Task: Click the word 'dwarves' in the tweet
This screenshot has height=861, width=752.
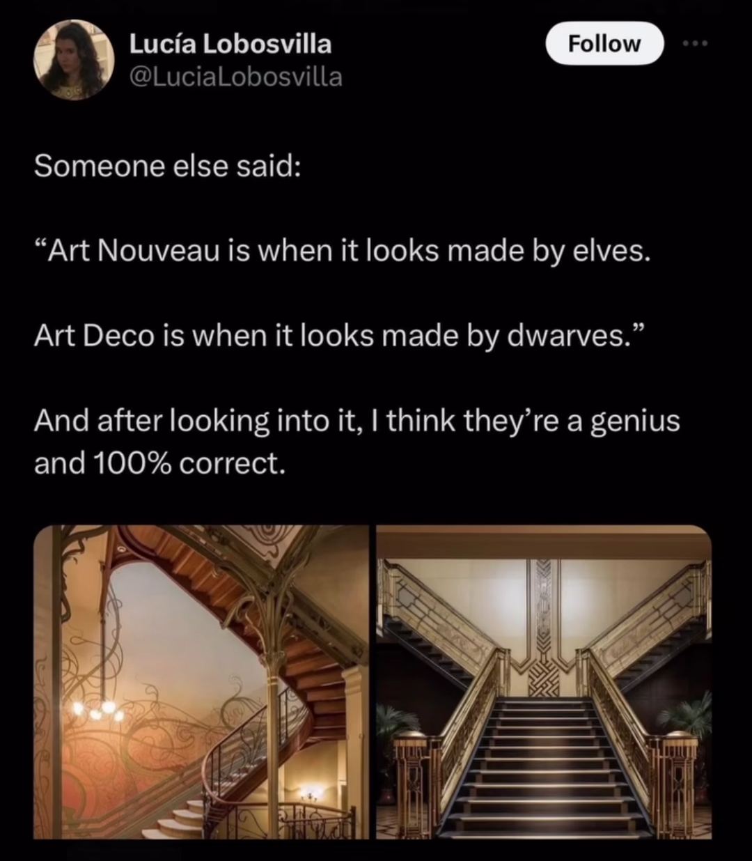Action: tap(568, 336)
